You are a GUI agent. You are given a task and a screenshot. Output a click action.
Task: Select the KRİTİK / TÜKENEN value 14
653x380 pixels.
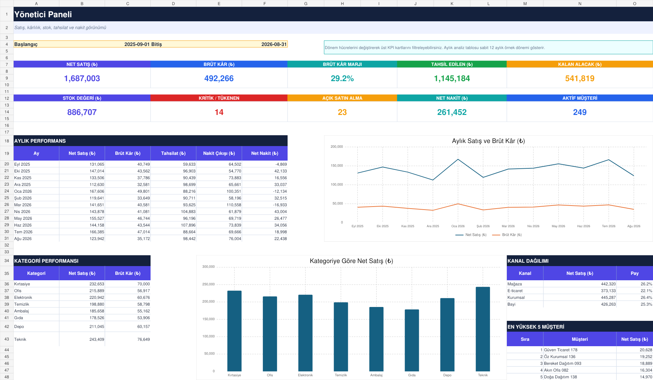click(219, 112)
